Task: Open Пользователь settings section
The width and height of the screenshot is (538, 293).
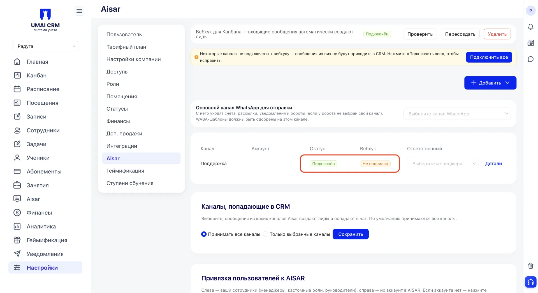Action: 124,34
